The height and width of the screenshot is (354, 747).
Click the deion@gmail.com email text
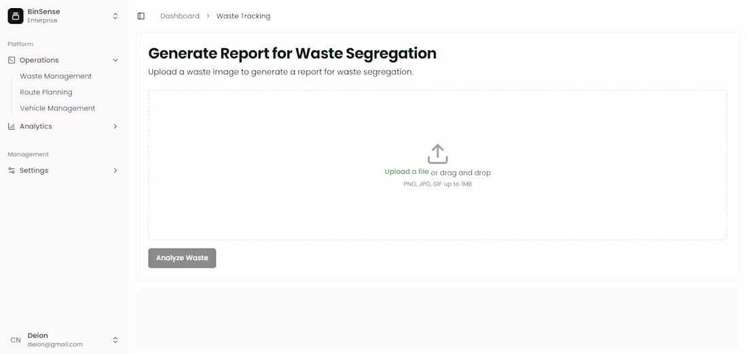[55, 344]
